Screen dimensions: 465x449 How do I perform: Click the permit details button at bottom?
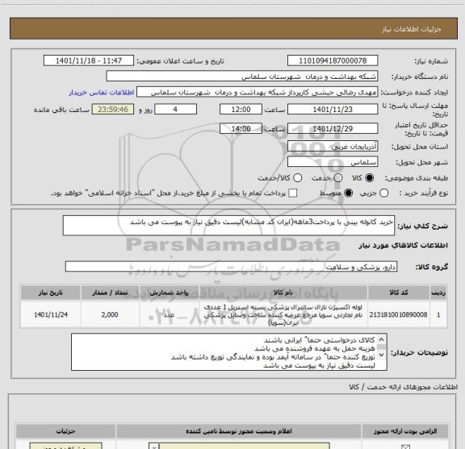(x=65, y=446)
